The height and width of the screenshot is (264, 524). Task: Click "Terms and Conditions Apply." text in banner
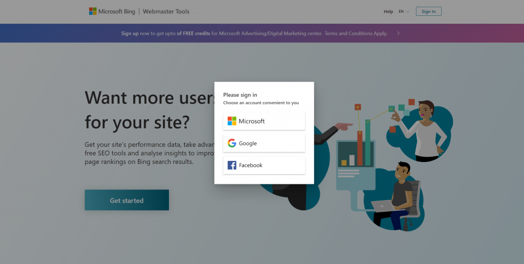click(x=356, y=33)
